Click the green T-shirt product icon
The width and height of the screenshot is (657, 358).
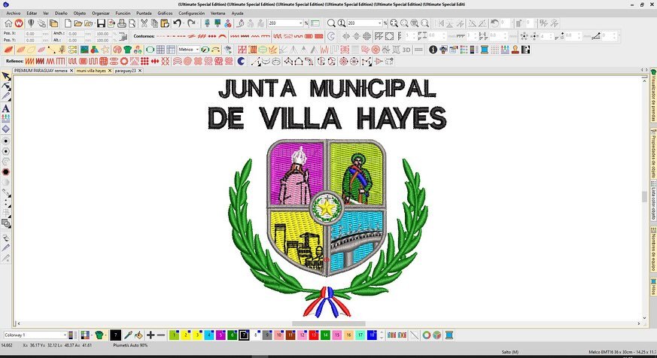(127, 50)
